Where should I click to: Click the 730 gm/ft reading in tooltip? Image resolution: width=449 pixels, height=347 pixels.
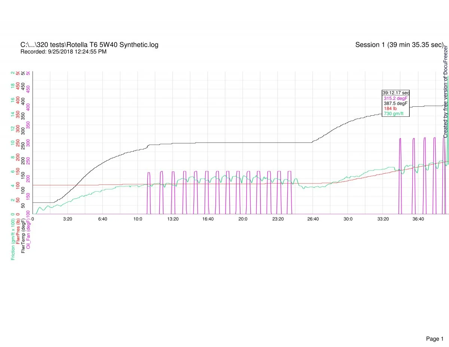394,114
